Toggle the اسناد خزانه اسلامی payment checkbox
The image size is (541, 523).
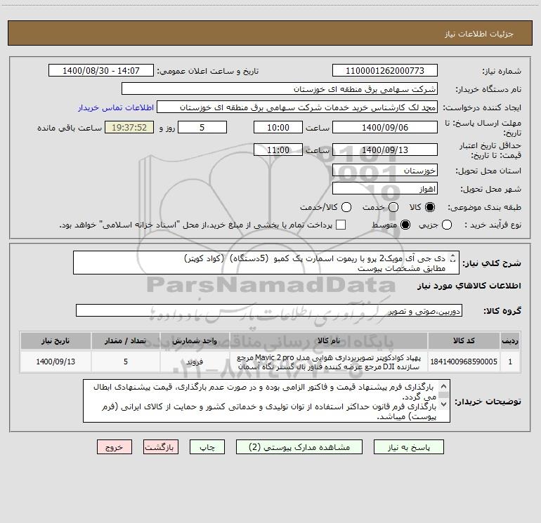point(341,225)
